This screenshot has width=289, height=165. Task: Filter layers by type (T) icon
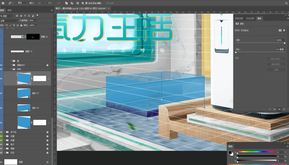click(25, 16)
